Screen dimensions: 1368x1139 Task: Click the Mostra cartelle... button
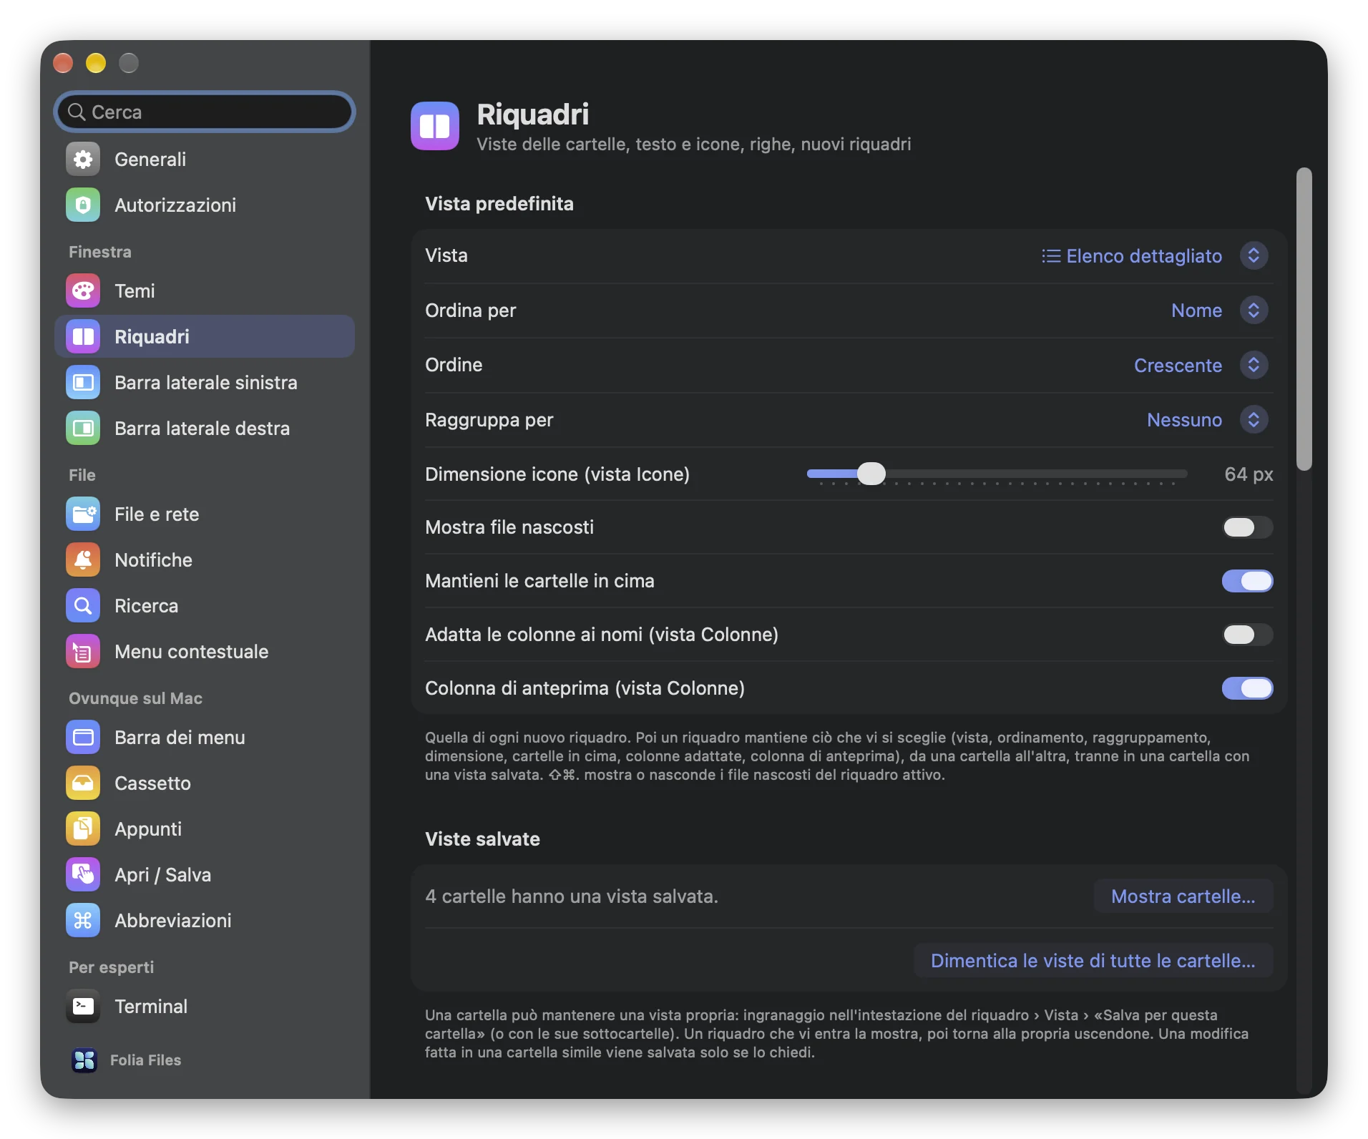[1183, 896]
